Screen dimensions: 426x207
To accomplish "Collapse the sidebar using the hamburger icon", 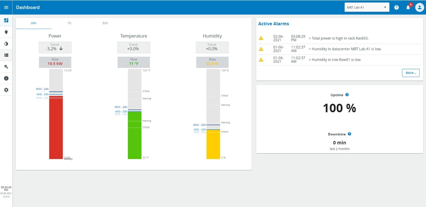I will [x=6, y=7].
